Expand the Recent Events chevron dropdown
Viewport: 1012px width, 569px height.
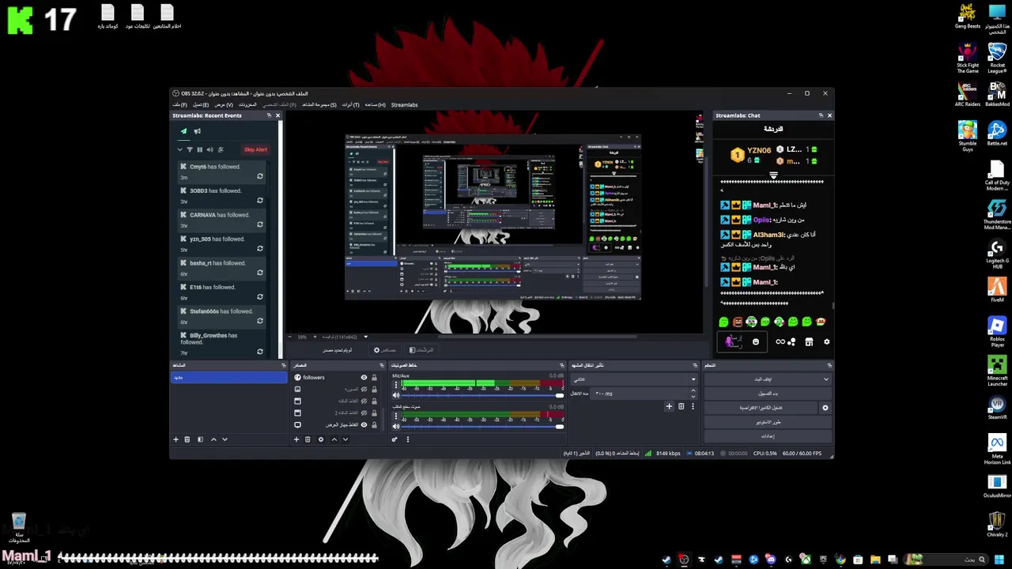click(x=179, y=149)
